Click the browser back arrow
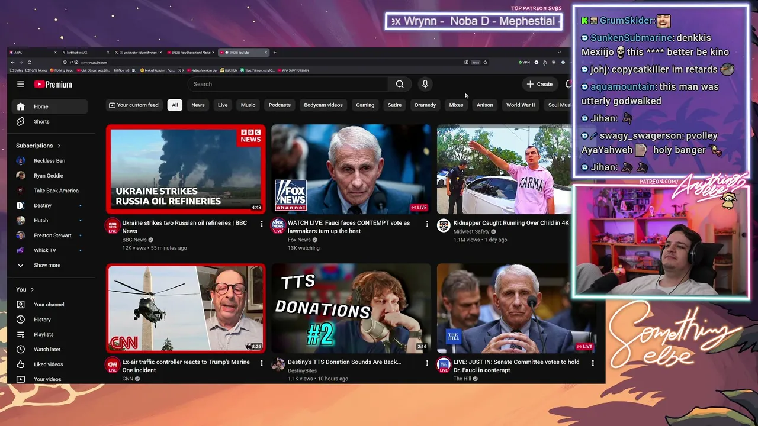The height and width of the screenshot is (426, 758). coord(12,62)
